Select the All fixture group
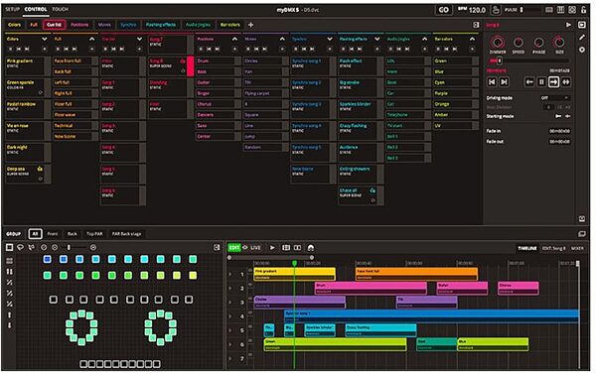 (x=36, y=234)
